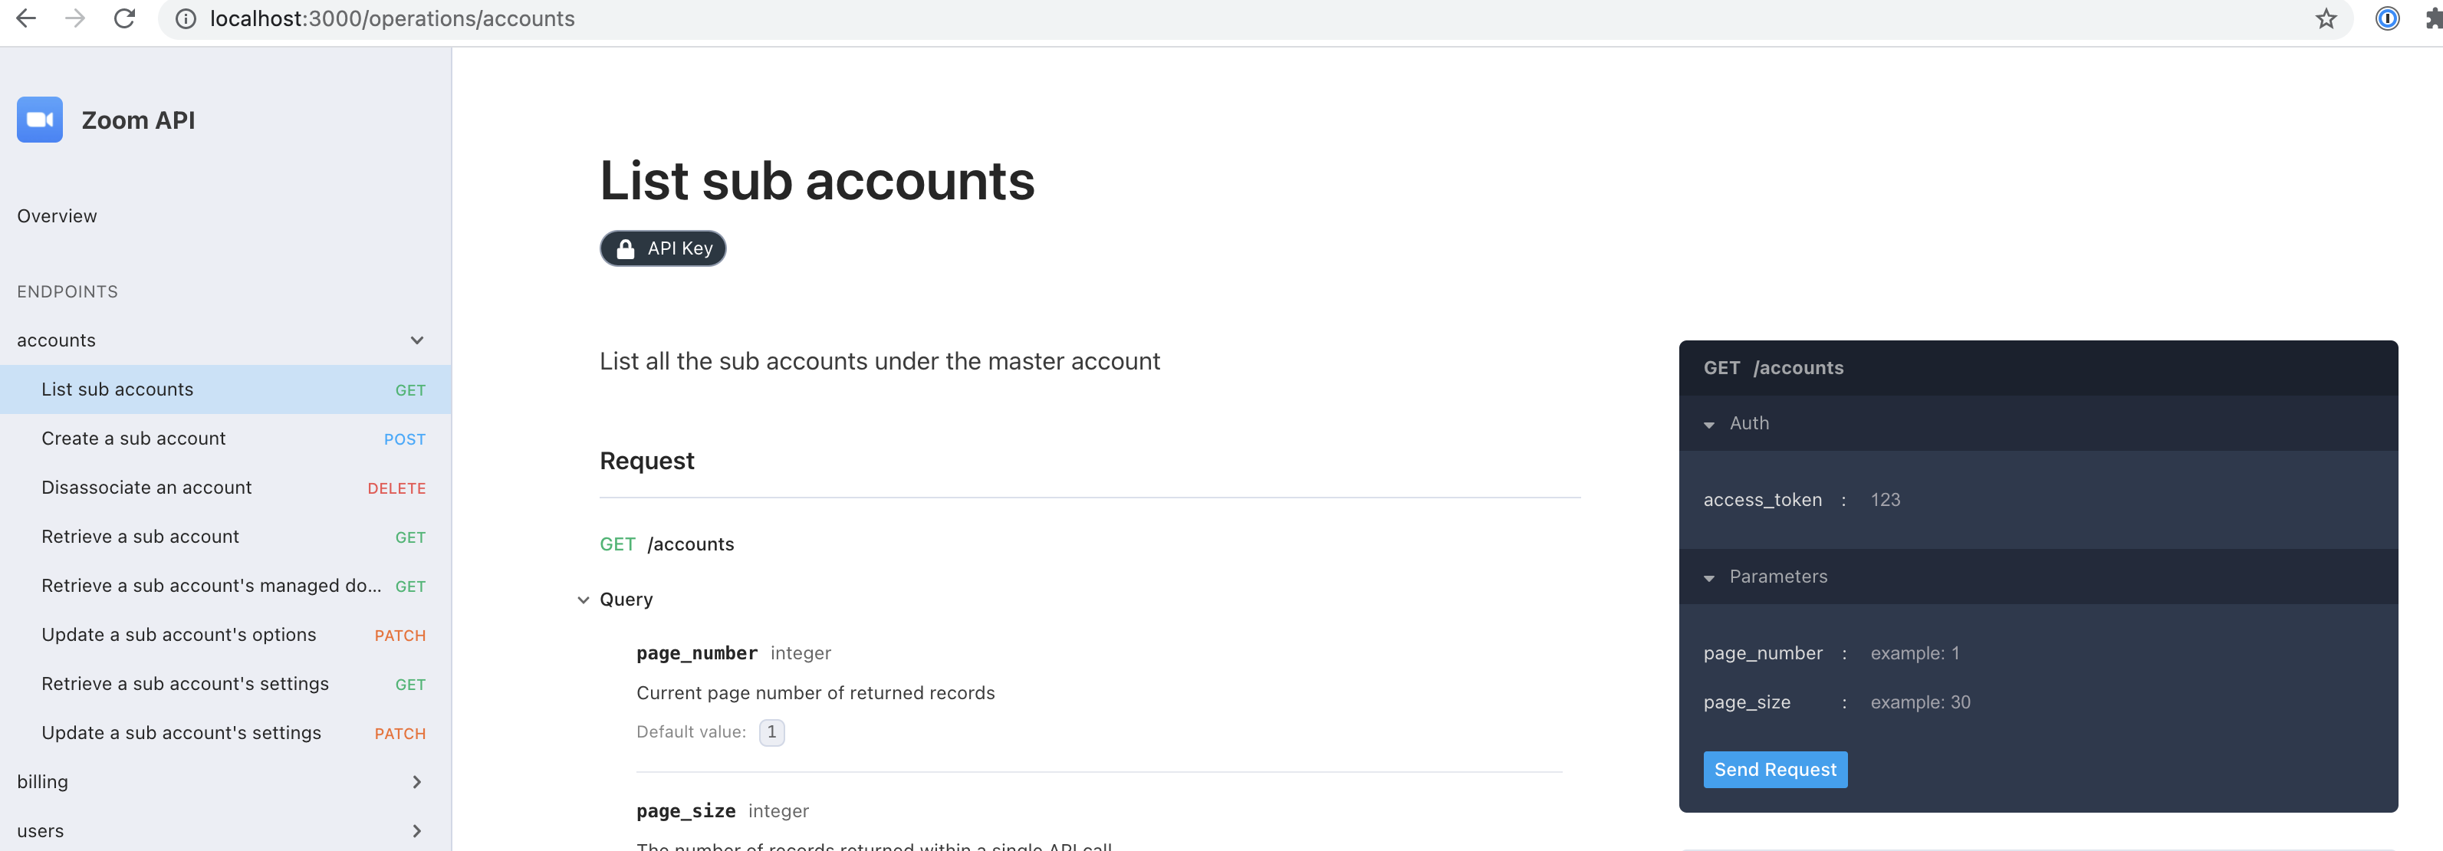
Task: Select the Create a sub account endpoint
Action: (133, 439)
